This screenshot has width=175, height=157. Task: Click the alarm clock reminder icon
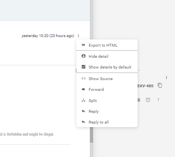tap(148, 100)
